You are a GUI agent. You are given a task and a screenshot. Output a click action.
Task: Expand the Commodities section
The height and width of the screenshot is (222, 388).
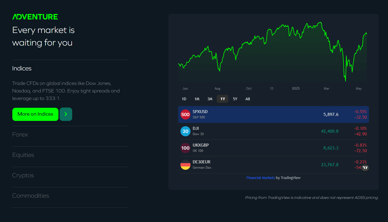tap(70, 196)
